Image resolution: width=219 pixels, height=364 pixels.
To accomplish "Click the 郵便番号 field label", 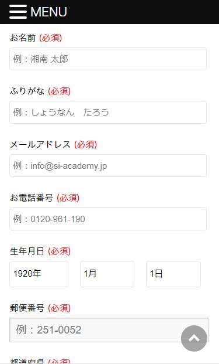I will click(x=27, y=308).
